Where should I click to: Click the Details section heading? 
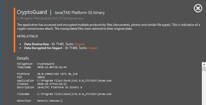[x=23, y=58]
